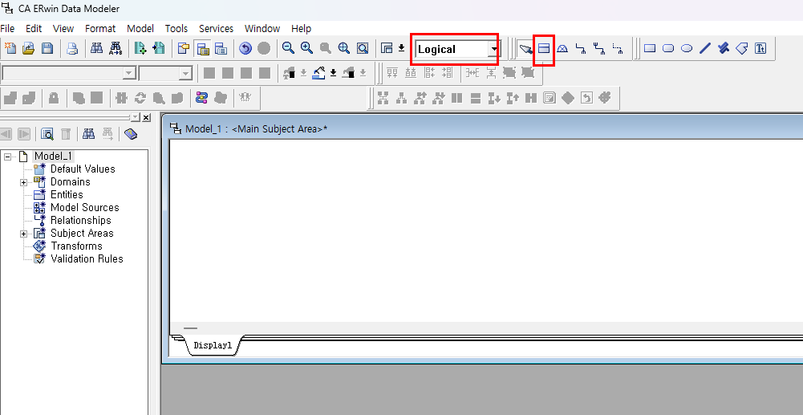Open the Logical model type dropdown
This screenshot has height=415, width=803.
tap(493, 49)
